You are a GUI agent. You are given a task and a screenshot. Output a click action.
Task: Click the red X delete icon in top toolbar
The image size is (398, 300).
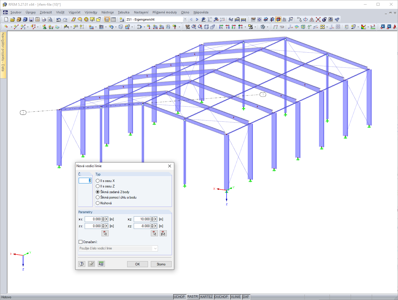click(318, 19)
